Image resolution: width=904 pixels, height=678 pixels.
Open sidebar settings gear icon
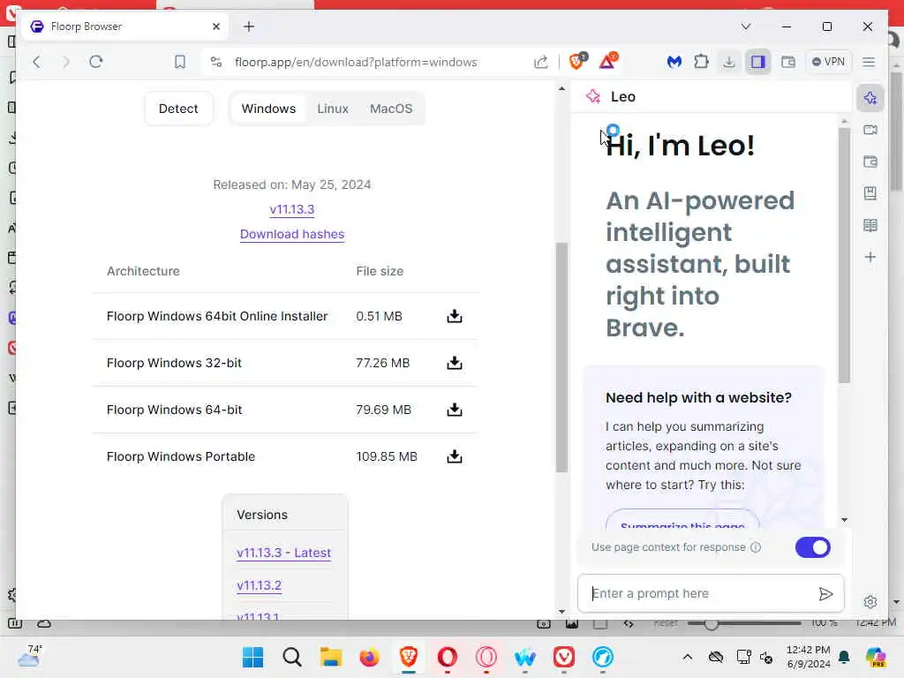coord(870,602)
